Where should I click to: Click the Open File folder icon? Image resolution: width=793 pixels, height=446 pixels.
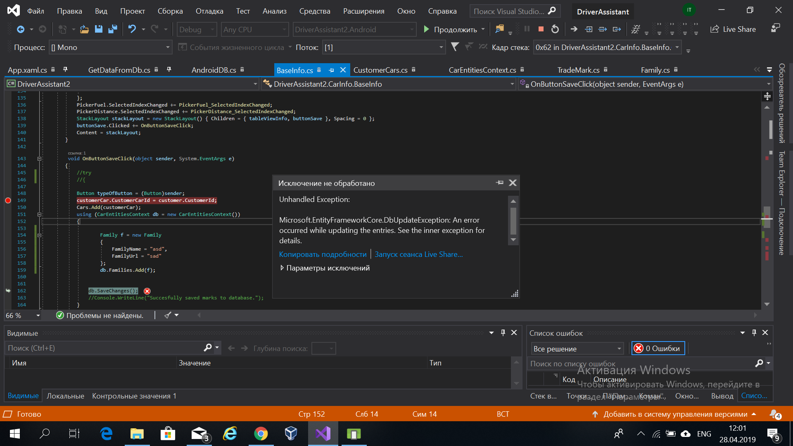pos(84,29)
